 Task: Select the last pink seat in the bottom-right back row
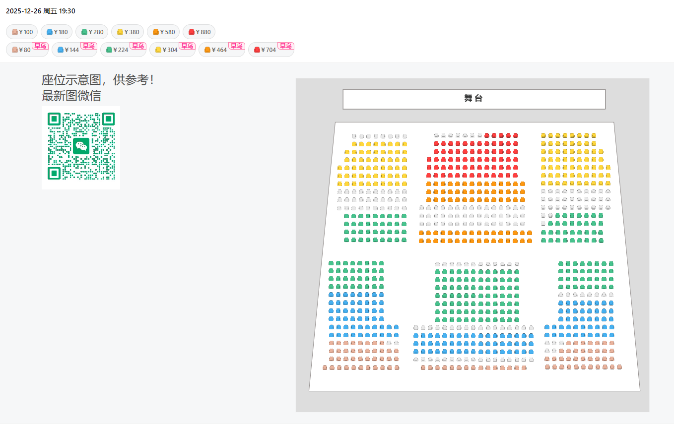[x=619, y=367]
